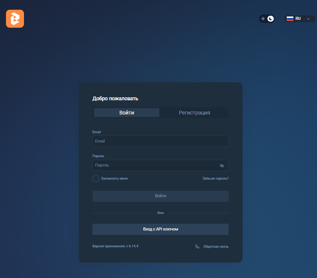Click the Russian flag icon
The width and height of the screenshot is (317, 278).
pos(290,19)
